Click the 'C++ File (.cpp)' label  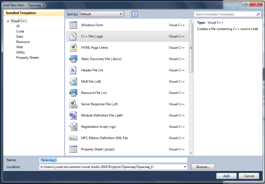(92, 36)
